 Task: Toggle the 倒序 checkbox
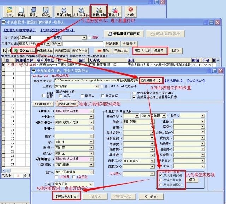point(89,38)
